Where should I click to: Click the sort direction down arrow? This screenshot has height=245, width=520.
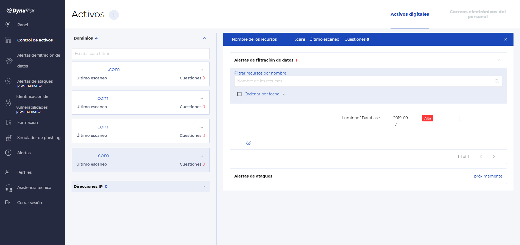(284, 94)
